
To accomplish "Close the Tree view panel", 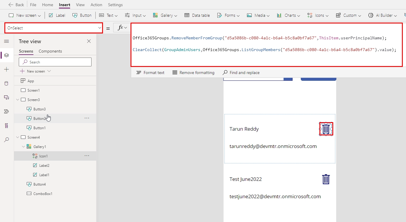I will click(89, 41).
